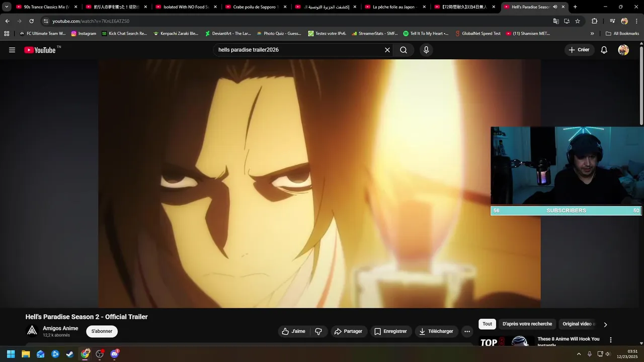Click the thumbs-down dislike icon
The image size is (644, 362).
pyautogui.click(x=318, y=331)
